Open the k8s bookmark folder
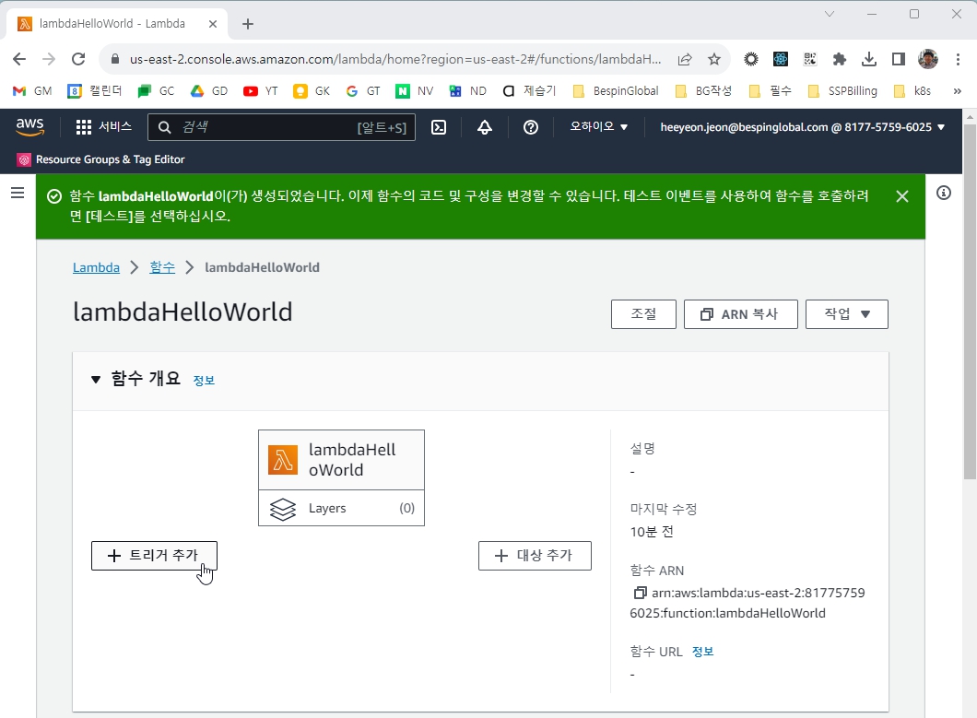 [912, 91]
